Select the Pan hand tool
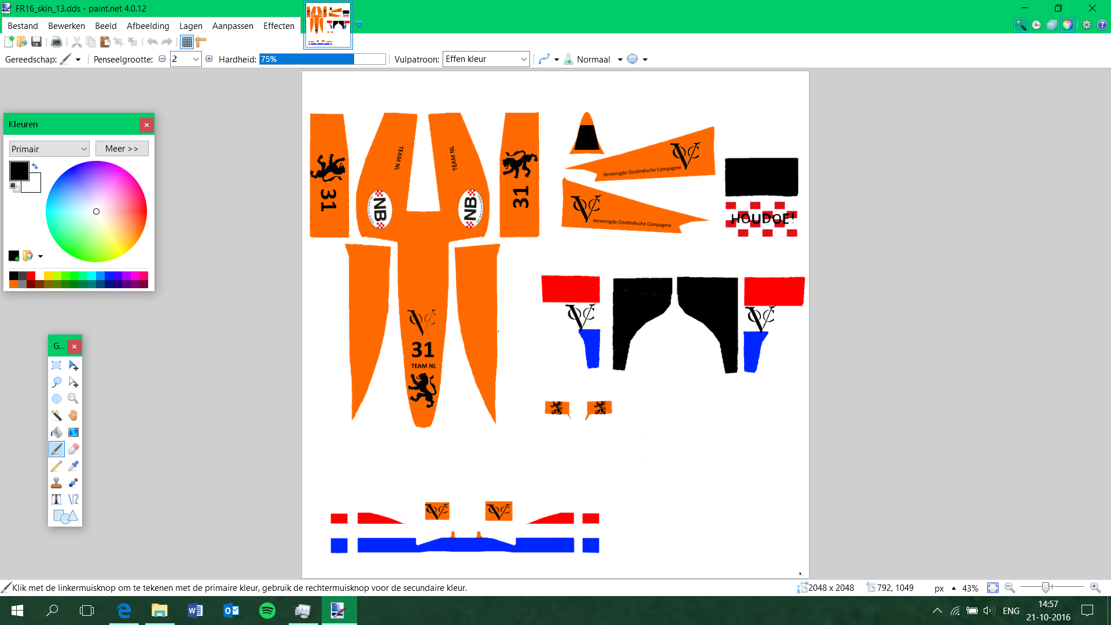 pyautogui.click(x=73, y=416)
